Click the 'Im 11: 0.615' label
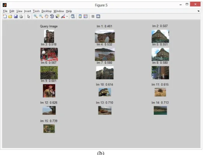 coord(160,85)
